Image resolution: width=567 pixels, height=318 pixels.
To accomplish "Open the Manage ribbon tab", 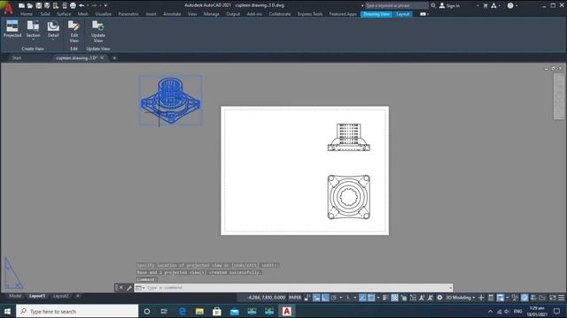I will (212, 14).
